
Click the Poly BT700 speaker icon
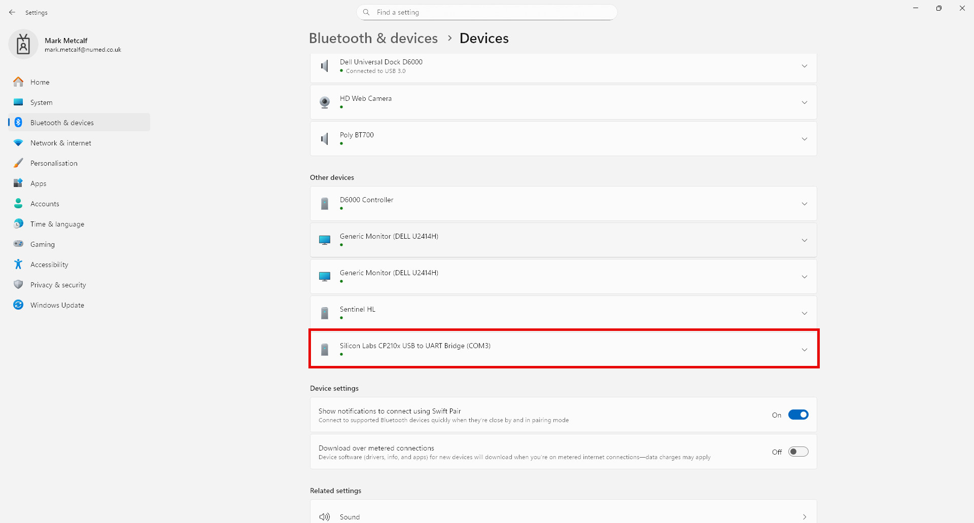pyautogui.click(x=325, y=139)
